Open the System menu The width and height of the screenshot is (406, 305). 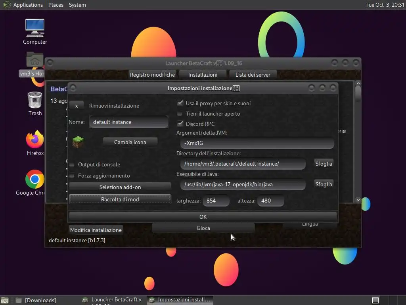[77, 5]
